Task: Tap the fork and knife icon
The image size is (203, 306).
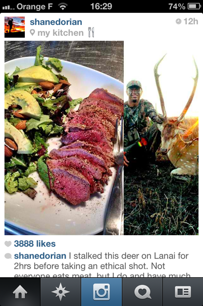Action: point(91,32)
